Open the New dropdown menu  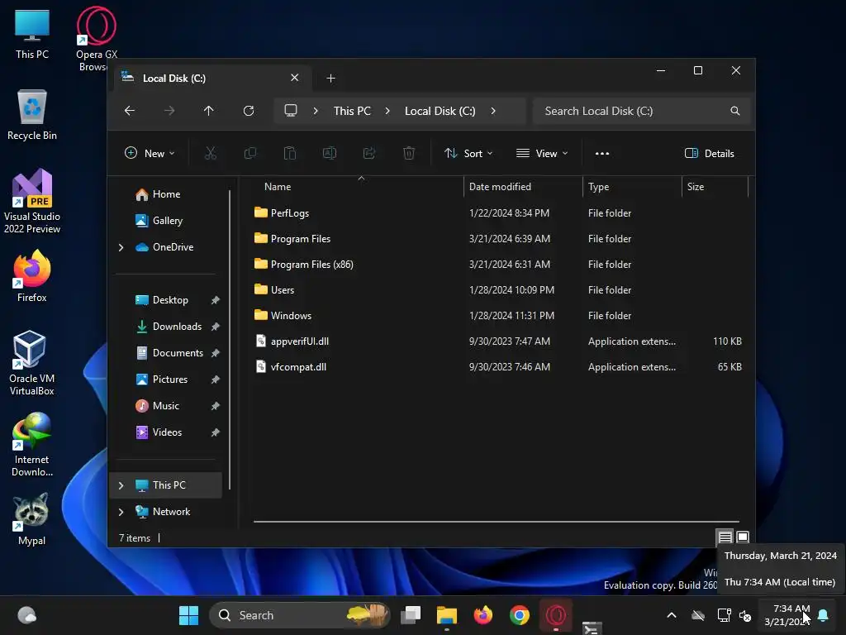tap(150, 153)
